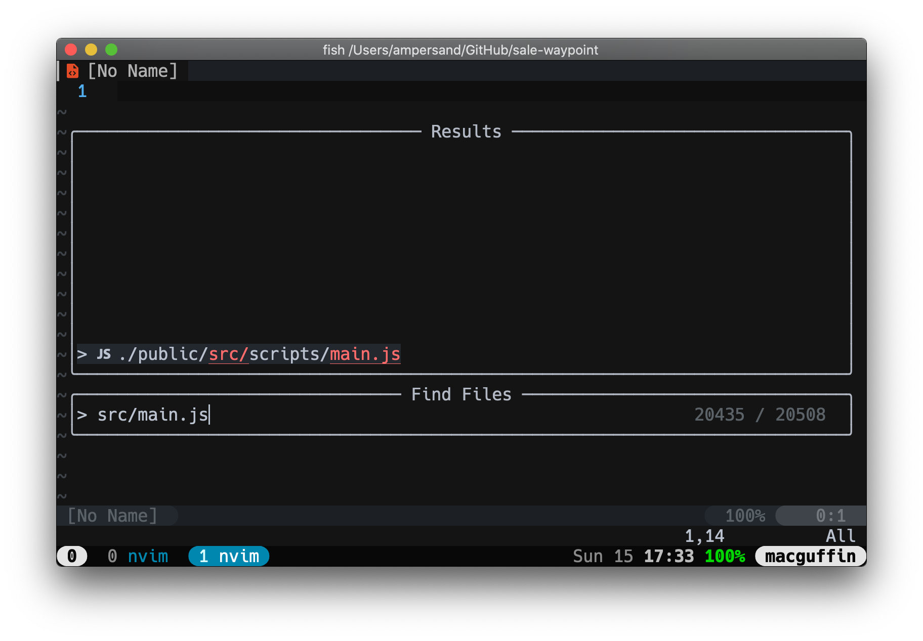Image resolution: width=923 pixels, height=641 pixels.
Task: Click the macguffin hostname badge
Action: (x=810, y=556)
